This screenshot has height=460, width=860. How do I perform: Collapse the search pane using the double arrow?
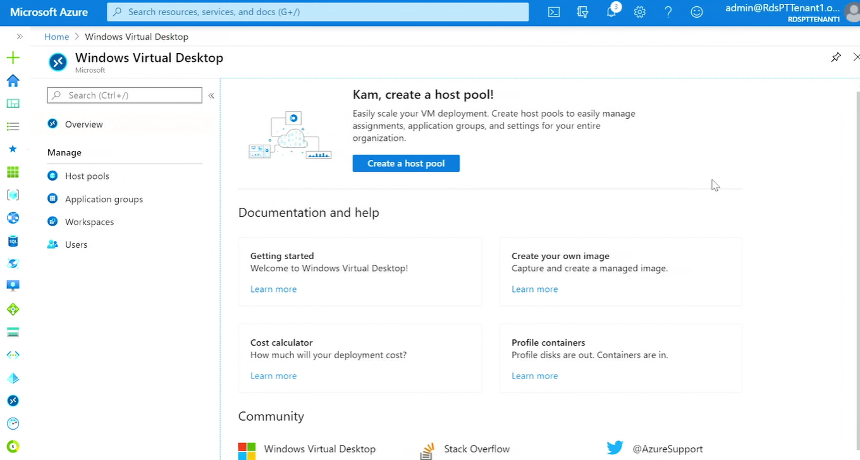click(x=211, y=95)
